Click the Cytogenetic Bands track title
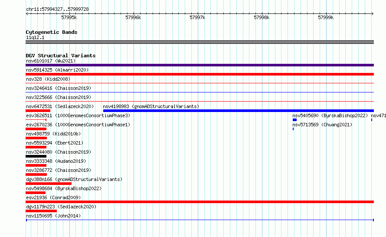The image size is (386, 237). [52, 32]
